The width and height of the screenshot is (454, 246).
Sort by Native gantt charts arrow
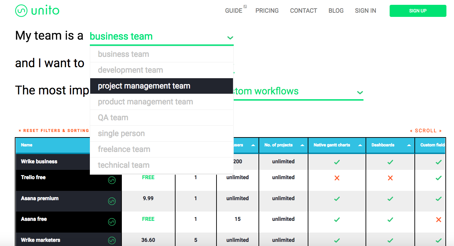(x=359, y=145)
